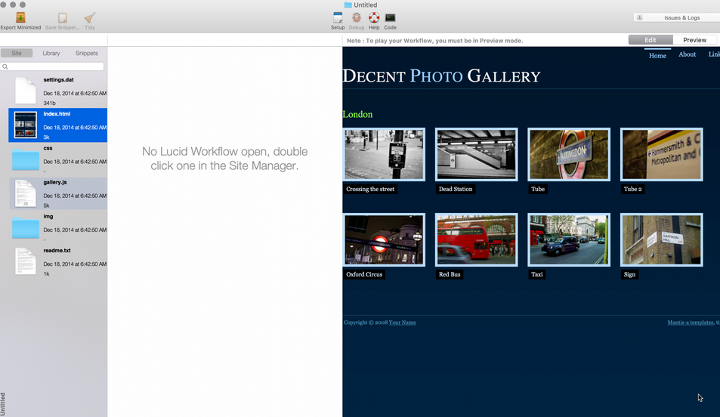Click the Tube 2 caption label

[x=633, y=189]
